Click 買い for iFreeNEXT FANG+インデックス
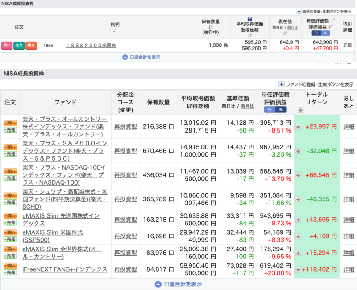Screen dimensions: 357x290 pos(10,265)
